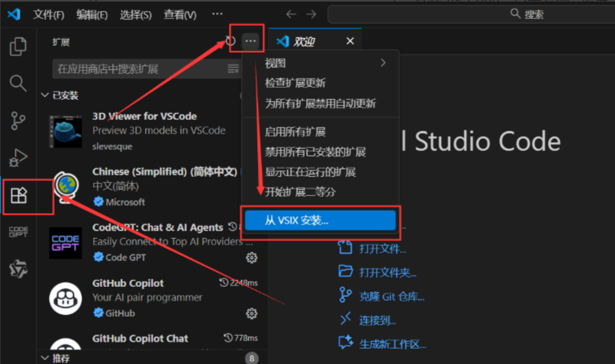Image resolution: width=615 pixels, height=364 pixels.
Task: Open the Extensions view in activity bar
Action: point(18,195)
